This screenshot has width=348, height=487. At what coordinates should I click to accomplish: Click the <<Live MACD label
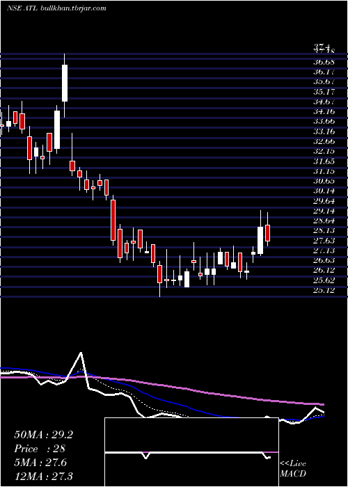[293, 469]
